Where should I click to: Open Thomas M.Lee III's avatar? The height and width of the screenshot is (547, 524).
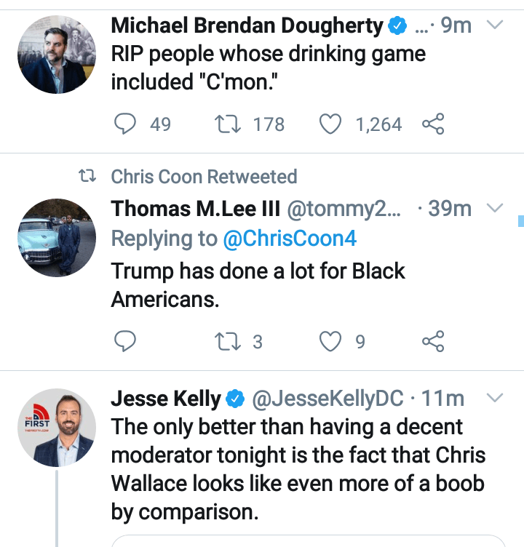(56, 237)
